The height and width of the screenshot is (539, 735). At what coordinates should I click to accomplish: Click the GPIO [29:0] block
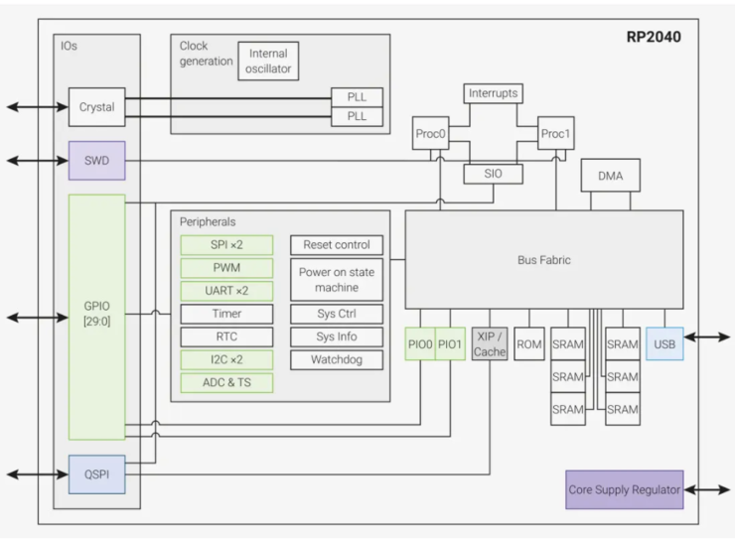point(96,317)
